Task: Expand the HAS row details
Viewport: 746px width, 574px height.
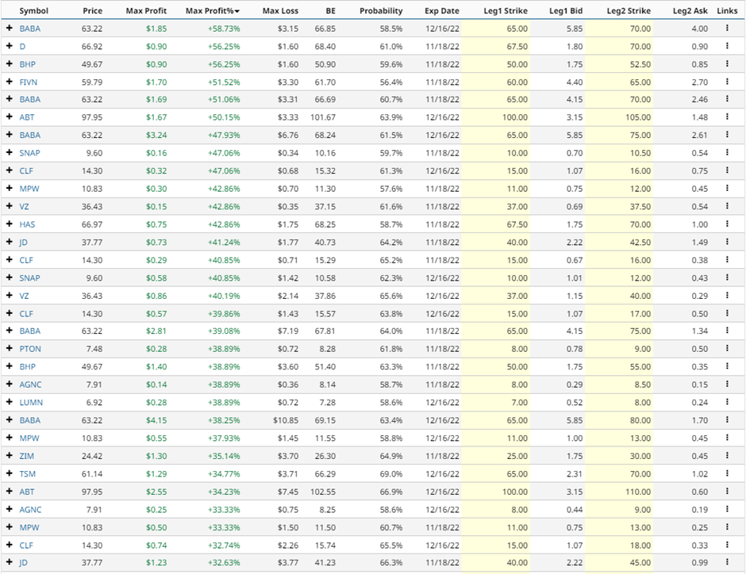Action: 9,224
